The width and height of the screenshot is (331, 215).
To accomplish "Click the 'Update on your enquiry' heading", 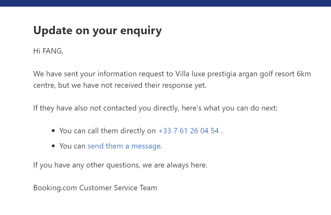I will click(x=98, y=30).
